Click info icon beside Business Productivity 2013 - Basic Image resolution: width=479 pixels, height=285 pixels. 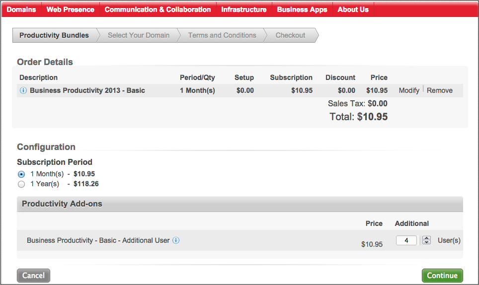point(23,90)
